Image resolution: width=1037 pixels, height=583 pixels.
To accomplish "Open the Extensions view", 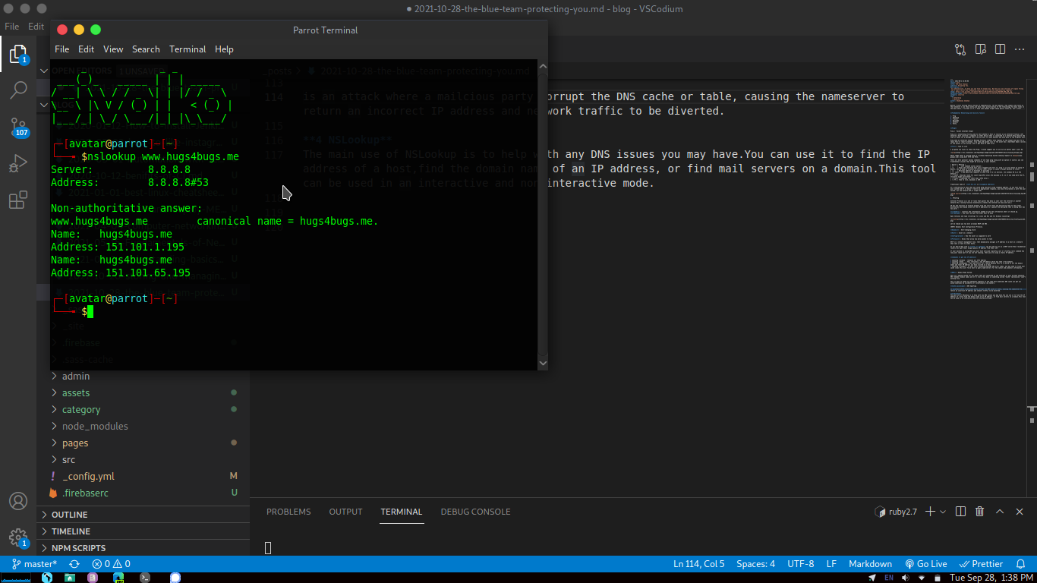I will point(18,200).
